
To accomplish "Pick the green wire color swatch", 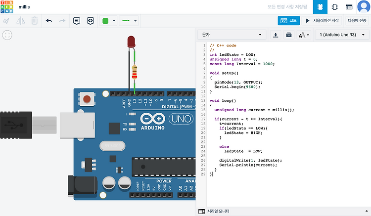I will click(x=105, y=21).
